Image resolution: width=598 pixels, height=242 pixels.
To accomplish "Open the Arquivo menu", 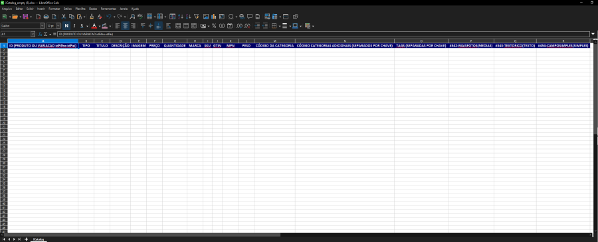I will tap(7, 9).
